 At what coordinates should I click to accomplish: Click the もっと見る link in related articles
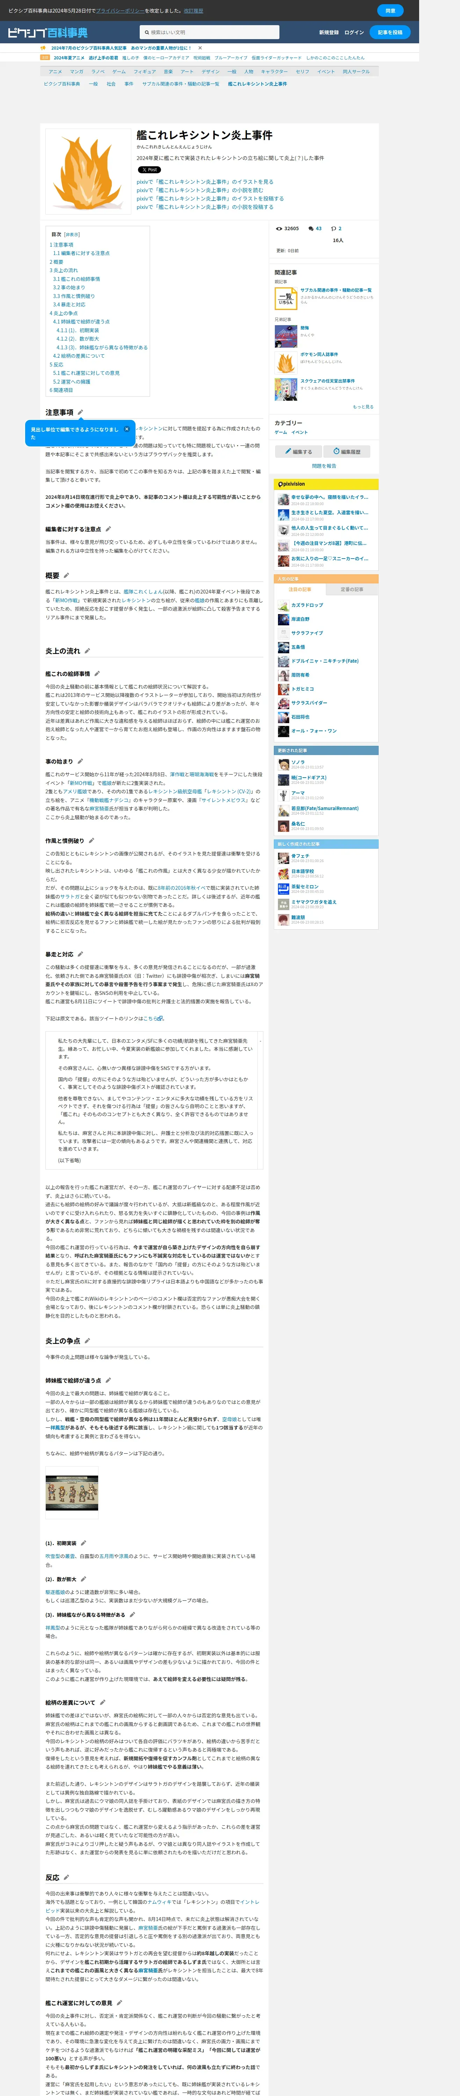363,407
